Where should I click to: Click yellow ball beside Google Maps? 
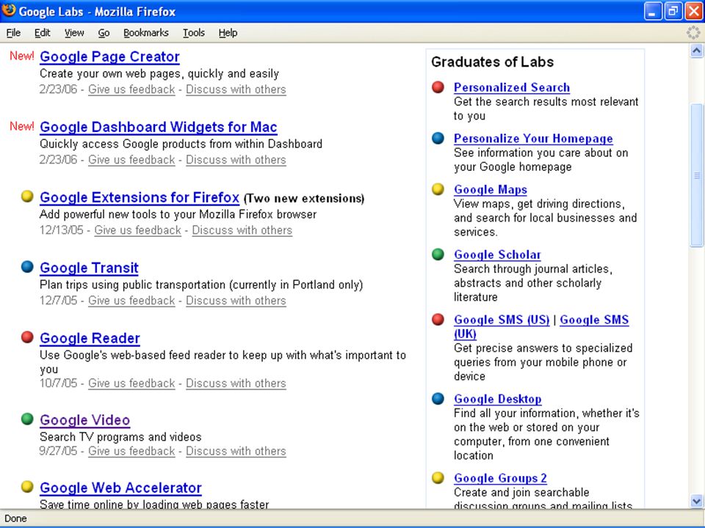[438, 189]
